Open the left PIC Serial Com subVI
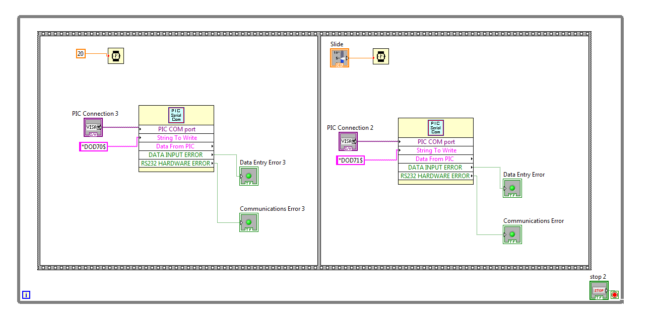Image resolution: width=656 pixels, height=321 pixels. [176, 115]
